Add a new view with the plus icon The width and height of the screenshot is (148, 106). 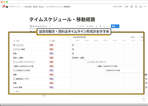coord(50,26)
